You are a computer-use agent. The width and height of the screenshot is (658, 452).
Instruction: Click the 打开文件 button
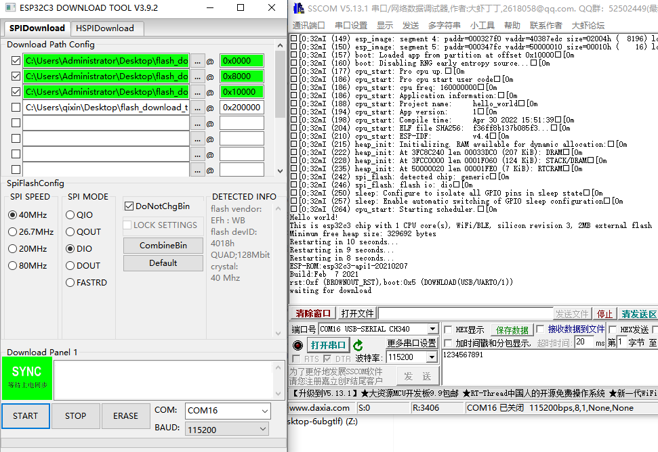(357, 313)
